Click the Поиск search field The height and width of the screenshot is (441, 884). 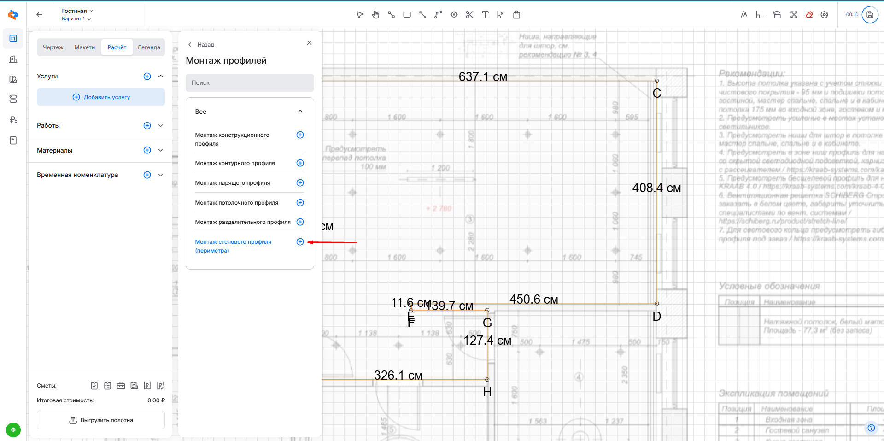point(250,83)
